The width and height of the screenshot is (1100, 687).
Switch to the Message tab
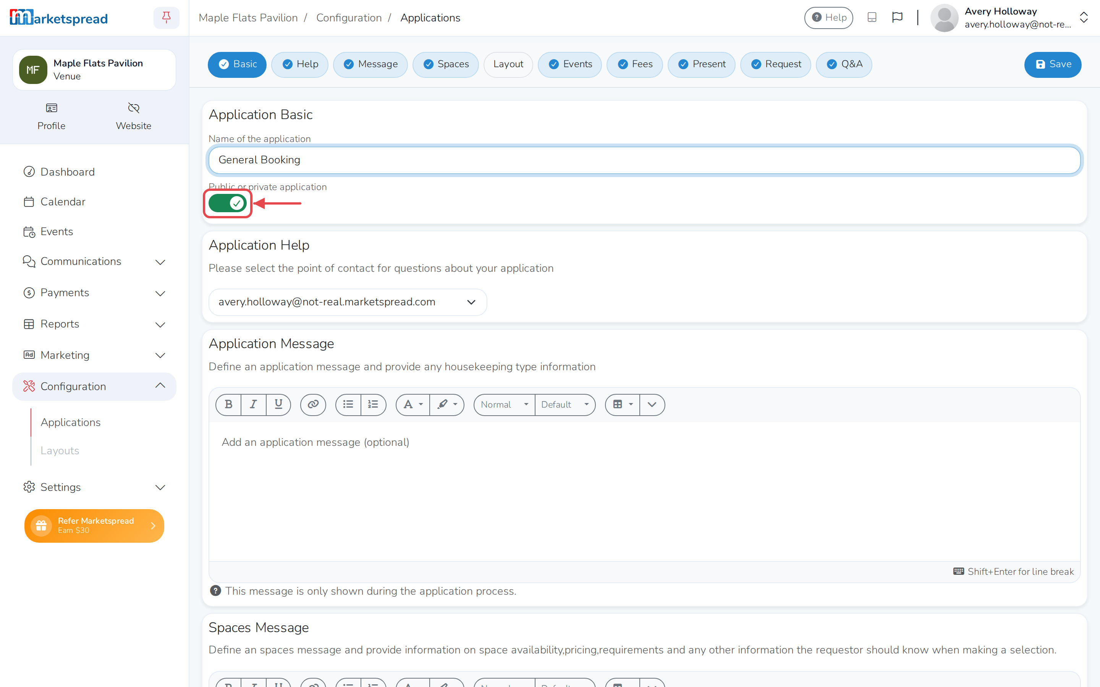pos(370,65)
